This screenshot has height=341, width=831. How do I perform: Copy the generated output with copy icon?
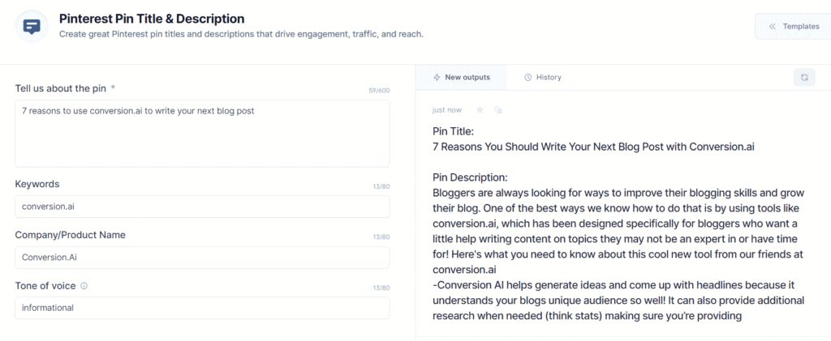[498, 110]
